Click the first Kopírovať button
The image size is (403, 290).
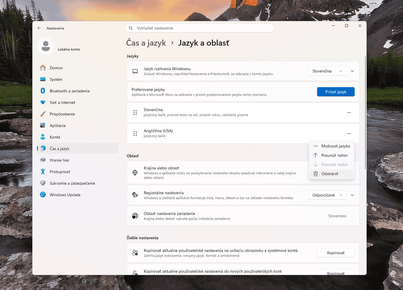pyautogui.click(x=336, y=253)
